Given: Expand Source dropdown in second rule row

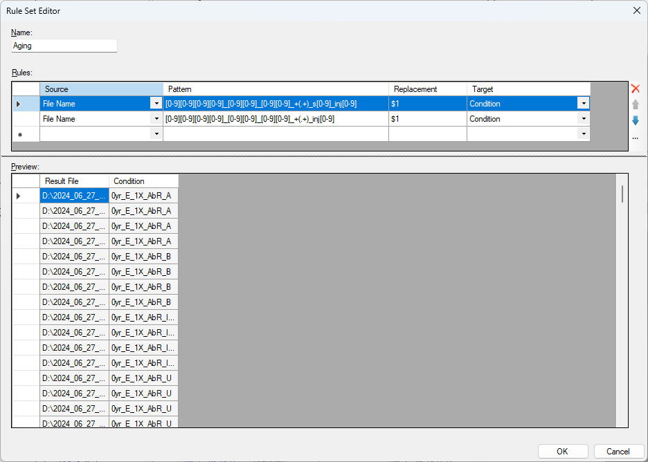Looking at the screenshot, I should 156,119.
